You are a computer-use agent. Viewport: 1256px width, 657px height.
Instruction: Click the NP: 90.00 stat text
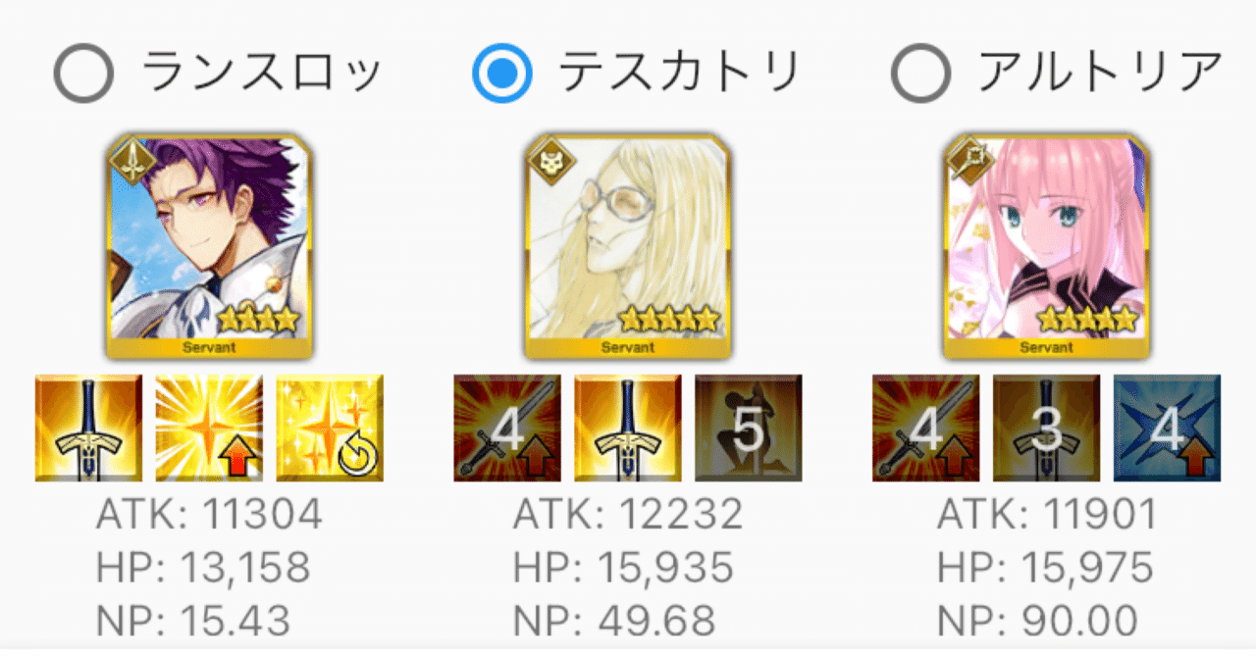pos(1037,620)
